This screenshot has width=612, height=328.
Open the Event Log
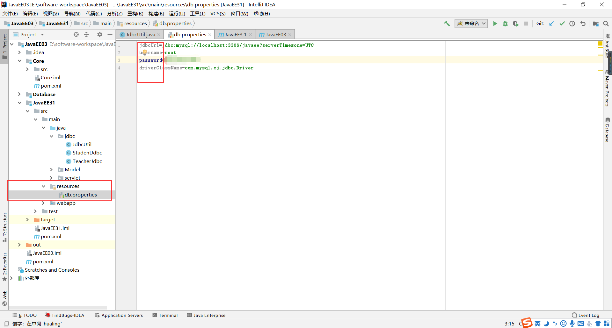(x=586, y=315)
